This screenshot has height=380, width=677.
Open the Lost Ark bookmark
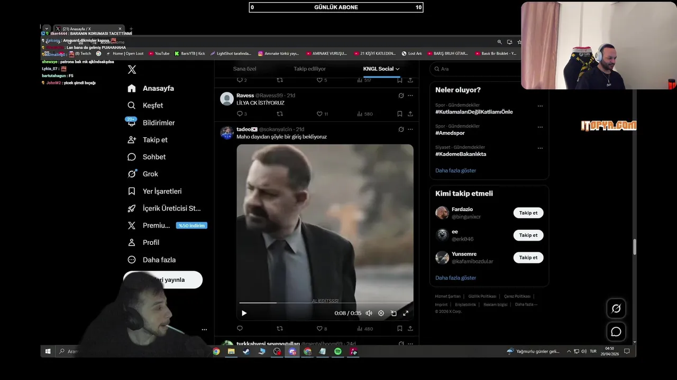tap(411, 53)
